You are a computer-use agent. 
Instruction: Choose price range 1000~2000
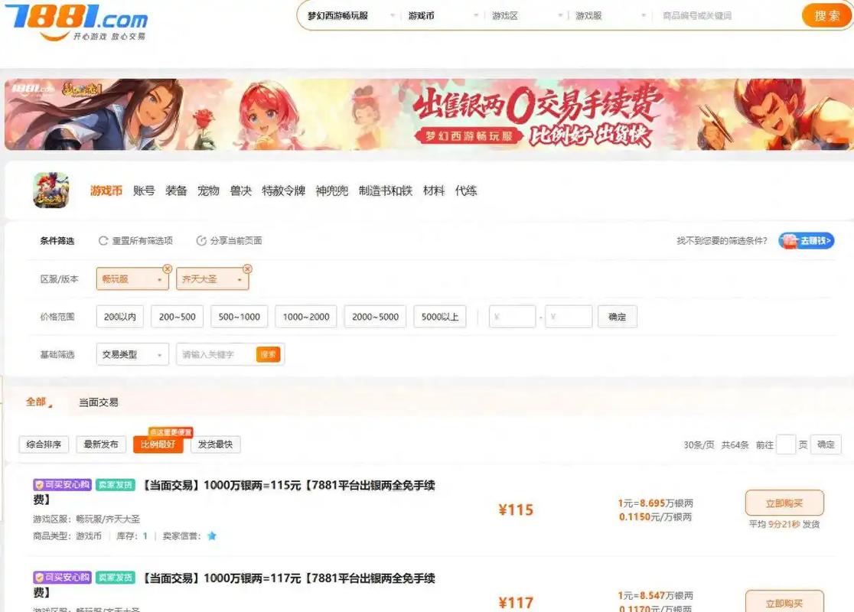tap(306, 317)
